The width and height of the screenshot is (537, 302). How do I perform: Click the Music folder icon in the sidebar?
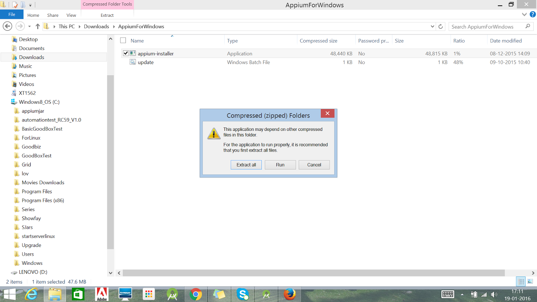[x=14, y=66]
